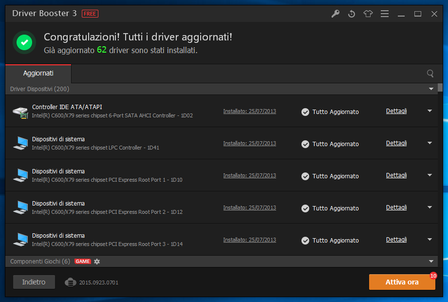Click the Controller IDE ATA/ATAPI device icon
448x302 pixels.
(x=20, y=113)
